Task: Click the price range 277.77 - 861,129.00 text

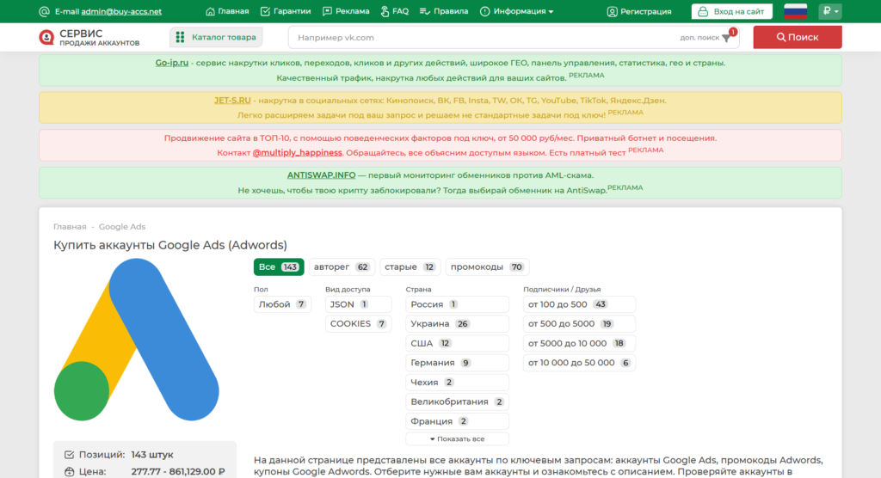Action: [178, 471]
